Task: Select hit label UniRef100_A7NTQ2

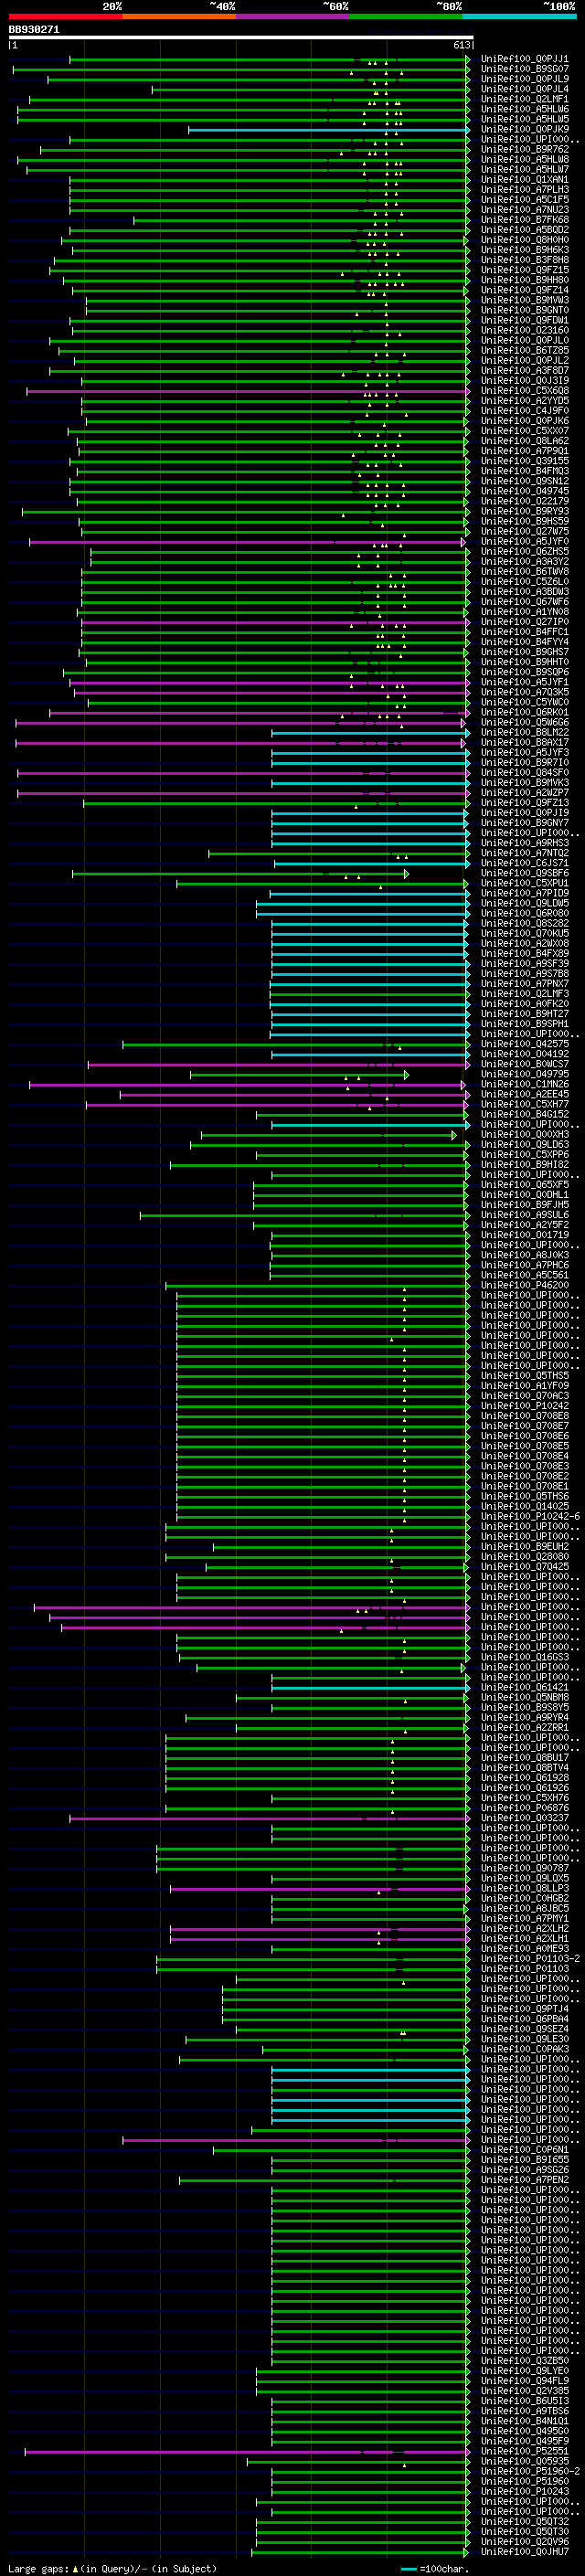Action: pyautogui.click(x=524, y=853)
